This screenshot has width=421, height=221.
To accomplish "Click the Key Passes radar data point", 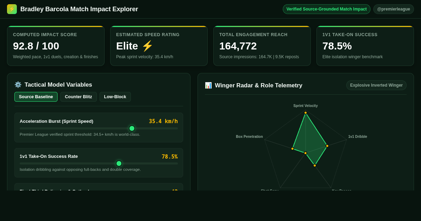I will (315, 166).
